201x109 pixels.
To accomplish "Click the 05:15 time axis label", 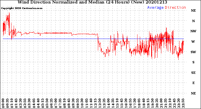I will tap(43, 103).
